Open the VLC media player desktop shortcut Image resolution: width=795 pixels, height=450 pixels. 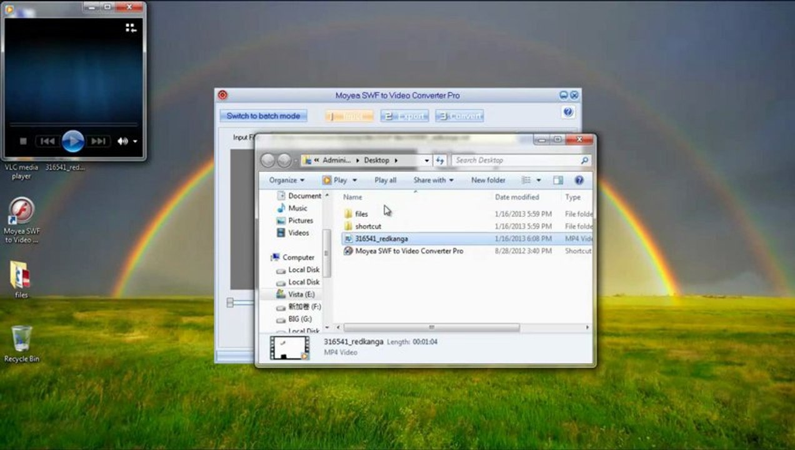coord(21,171)
